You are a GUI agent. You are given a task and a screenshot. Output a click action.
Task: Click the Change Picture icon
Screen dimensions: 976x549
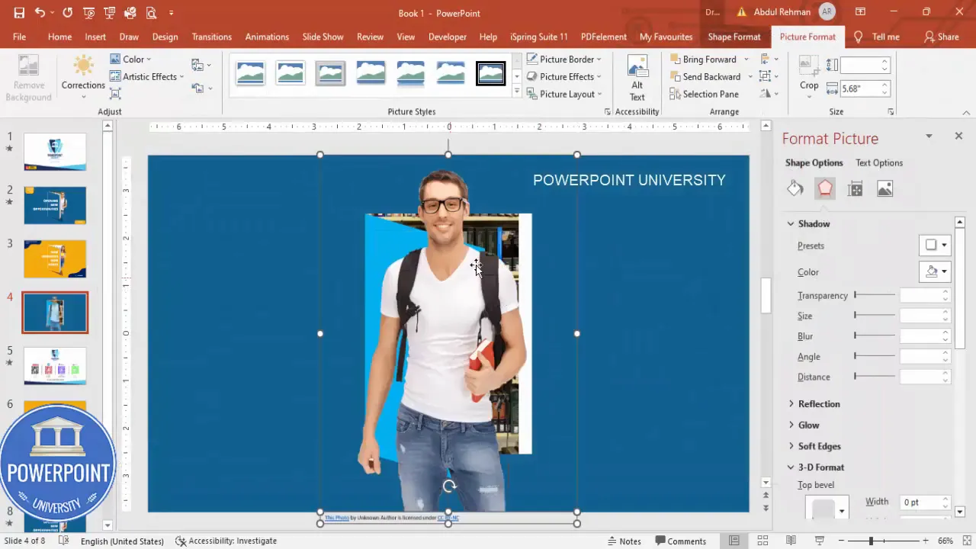tap(198, 66)
